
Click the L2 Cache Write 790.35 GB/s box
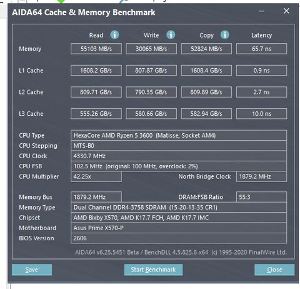(151, 92)
